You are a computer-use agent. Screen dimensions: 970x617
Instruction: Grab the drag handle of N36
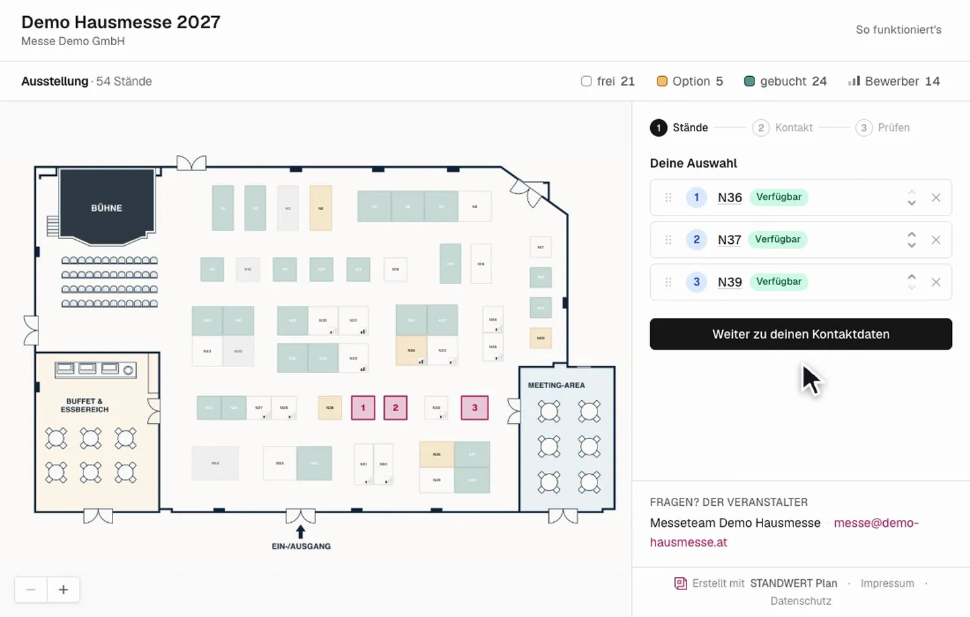coord(668,197)
